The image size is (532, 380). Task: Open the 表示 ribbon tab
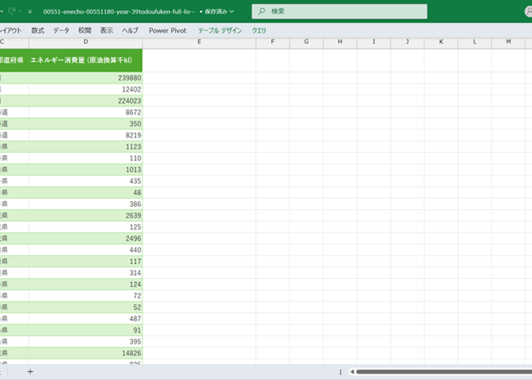(106, 31)
